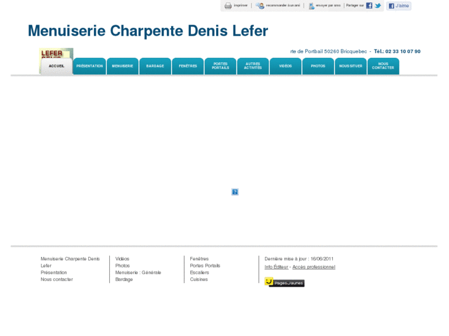
Task: Click the broken plugin placeholder icon
Action: click(x=235, y=192)
